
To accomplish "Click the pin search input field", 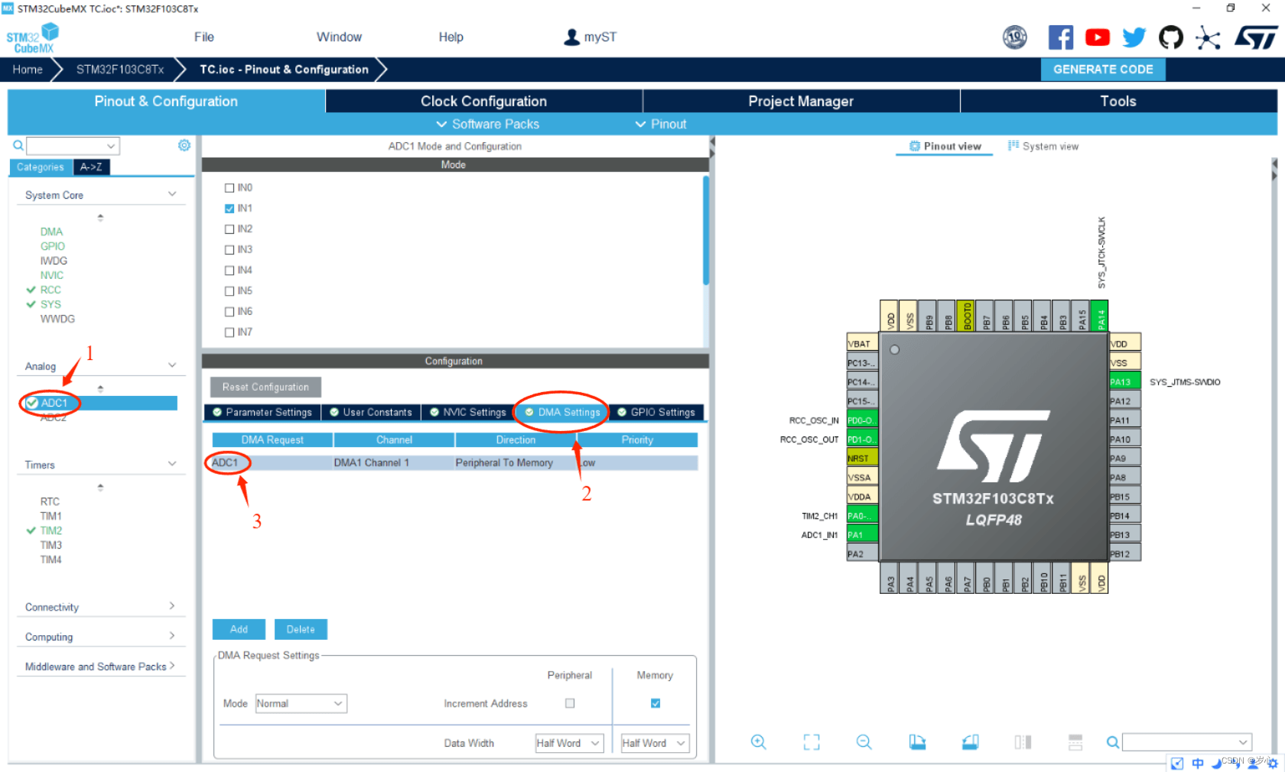I will [1188, 742].
